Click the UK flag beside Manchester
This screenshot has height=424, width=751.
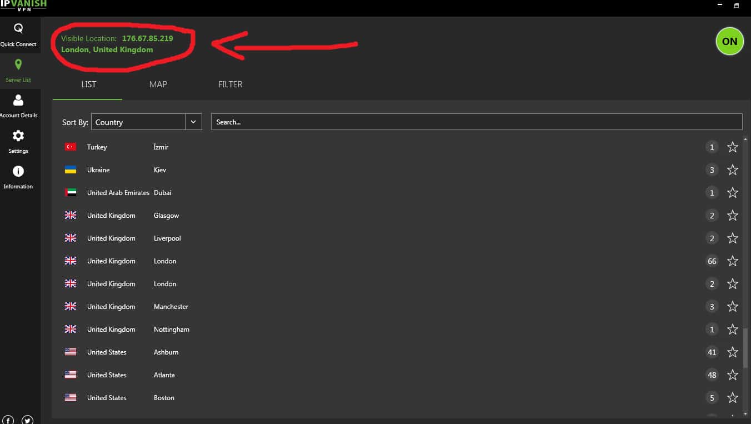pos(71,306)
